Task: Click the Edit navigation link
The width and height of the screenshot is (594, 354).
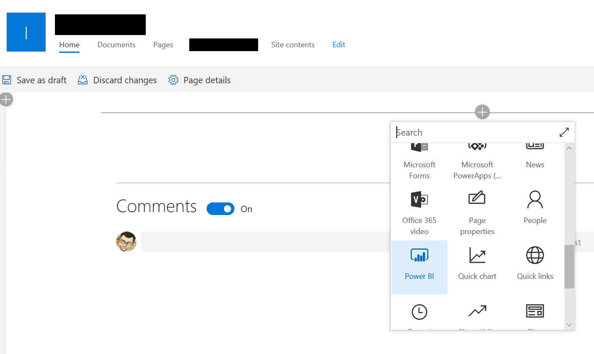Action: click(339, 45)
